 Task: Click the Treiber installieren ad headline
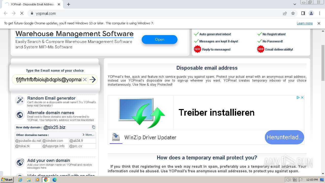point(216,112)
